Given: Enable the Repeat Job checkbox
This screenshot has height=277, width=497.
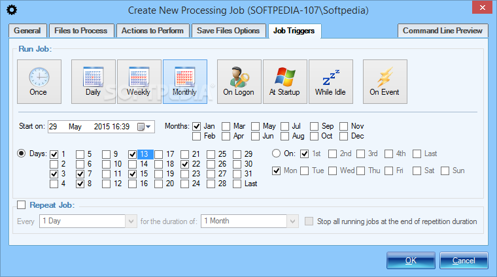Looking at the screenshot, I should 21,205.
